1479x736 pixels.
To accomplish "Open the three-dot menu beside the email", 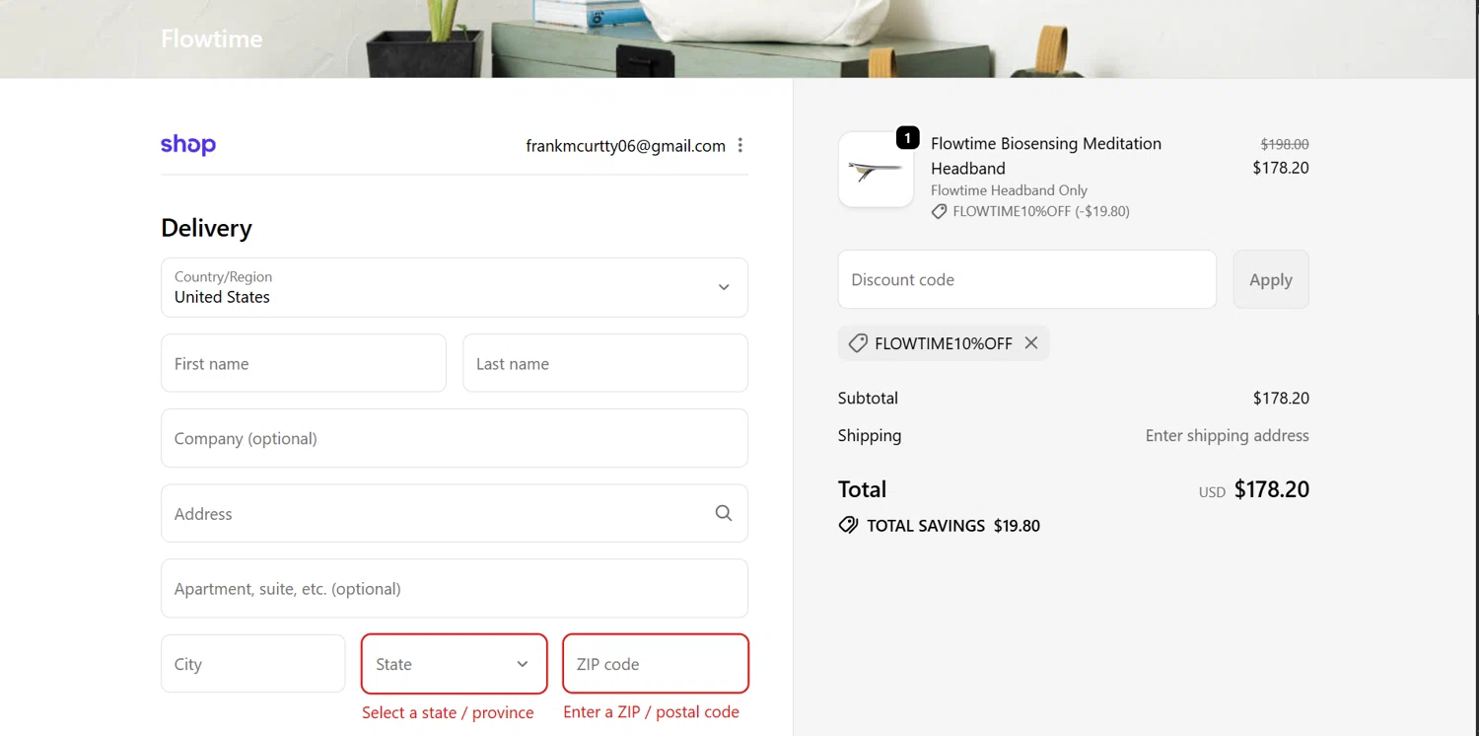I will (739, 145).
